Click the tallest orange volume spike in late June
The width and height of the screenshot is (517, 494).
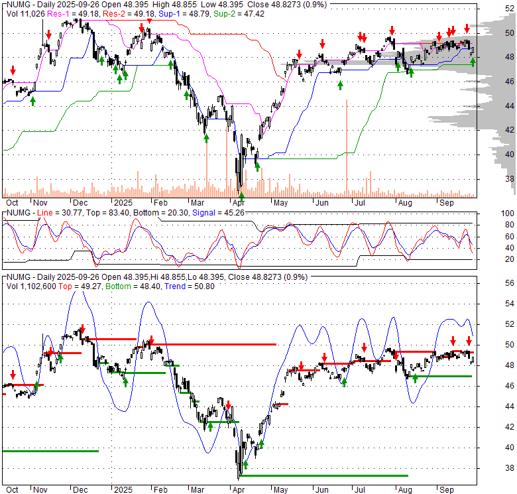click(x=347, y=149)
